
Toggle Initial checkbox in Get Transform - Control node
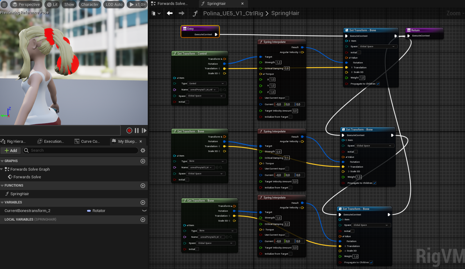pyautogui.click(x=187, y=102)
